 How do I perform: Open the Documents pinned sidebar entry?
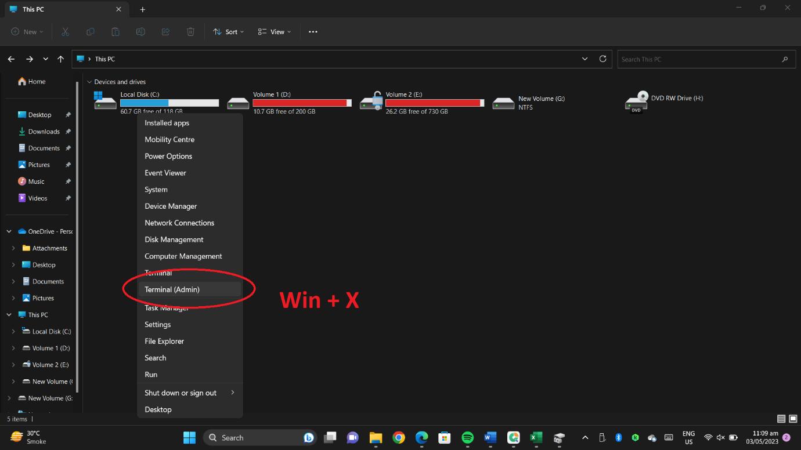(x=43, y=148)
